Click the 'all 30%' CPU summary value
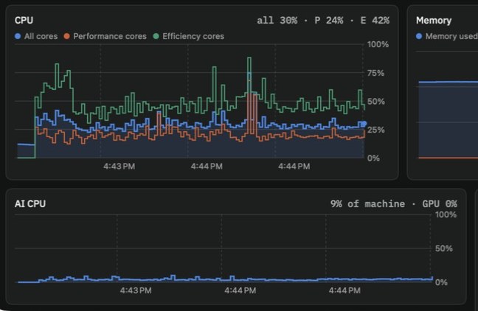This screenshot has height=311, width=478. pyautogui.click(x=277, y=21)
